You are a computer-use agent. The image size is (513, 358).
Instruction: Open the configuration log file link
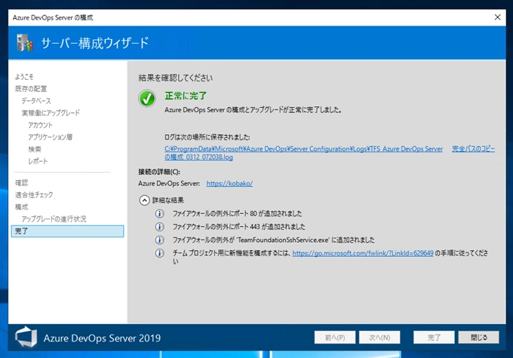click(x=303, y=153)
